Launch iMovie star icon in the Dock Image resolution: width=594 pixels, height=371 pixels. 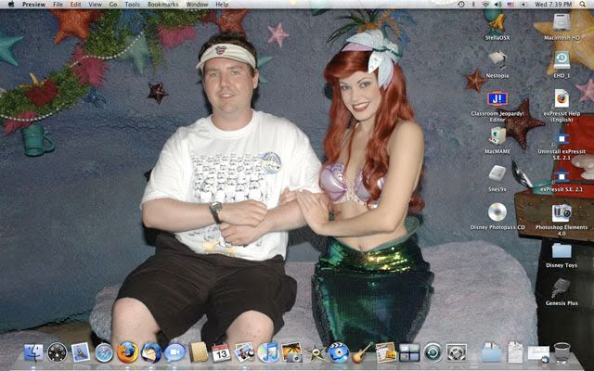pos(316,352)
